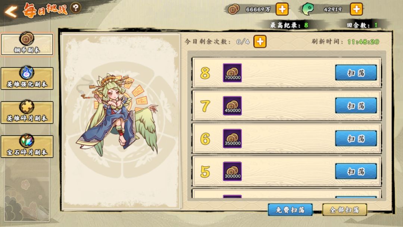Click the 700000 coin reward icon
Viewport: 403px width, 227px height.
[232, 73]
